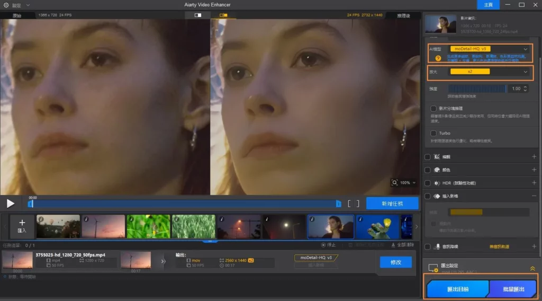This screenshot has width=542, height=301.
Task: Open the AI模型 moDetail-HQ v3 dropdown
Action: click(x=488, y=49)
